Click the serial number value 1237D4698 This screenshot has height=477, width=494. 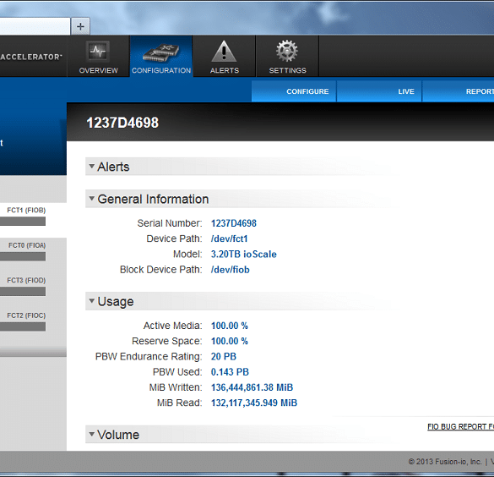click(234, 223)
